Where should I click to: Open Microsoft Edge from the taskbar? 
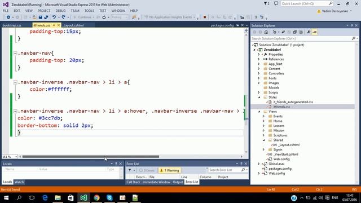click(45, 198)
